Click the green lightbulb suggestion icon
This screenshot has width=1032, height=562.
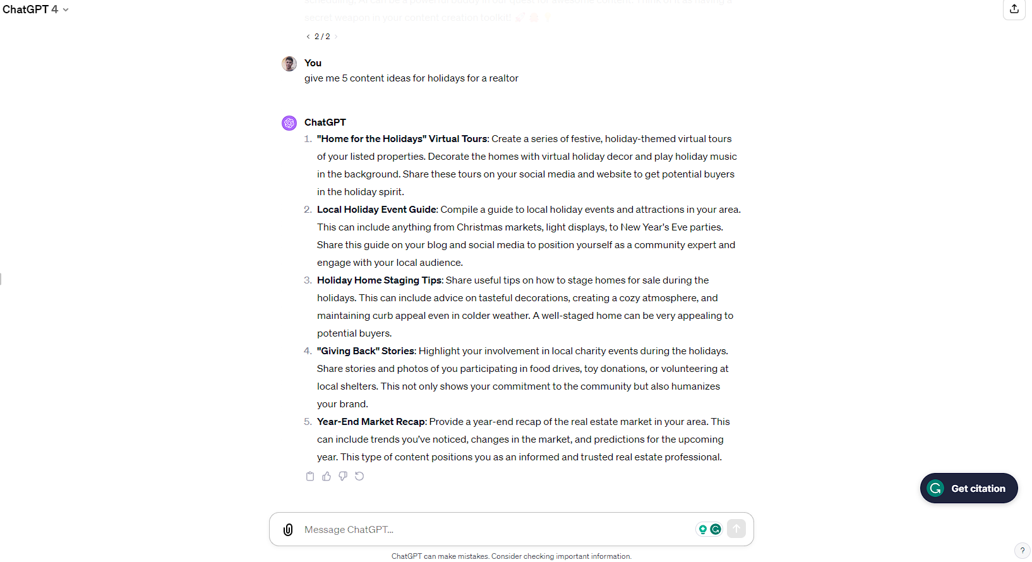click(702, 529)
